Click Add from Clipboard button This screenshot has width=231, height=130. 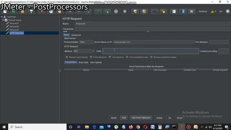coord(141,118)
